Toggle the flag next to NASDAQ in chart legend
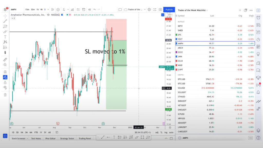Image resolution: width=263 pixels, height=148 pixels. click(62, 15)
